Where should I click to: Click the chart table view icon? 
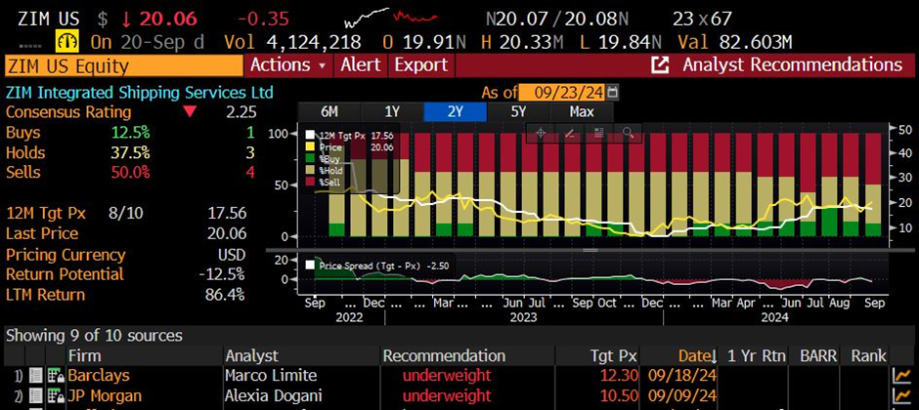click(598, 132)
